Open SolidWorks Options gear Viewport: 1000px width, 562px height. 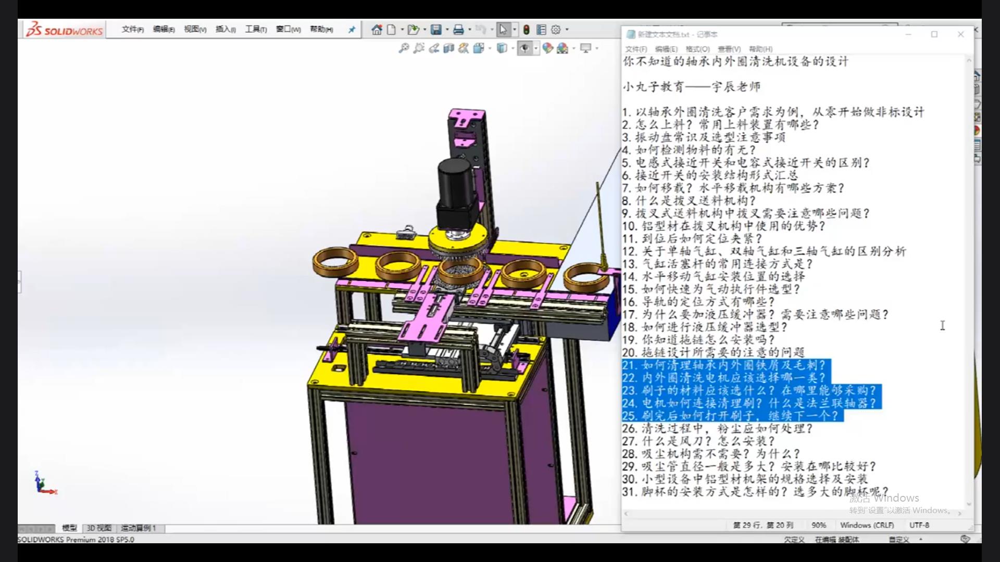pos(556,30)
